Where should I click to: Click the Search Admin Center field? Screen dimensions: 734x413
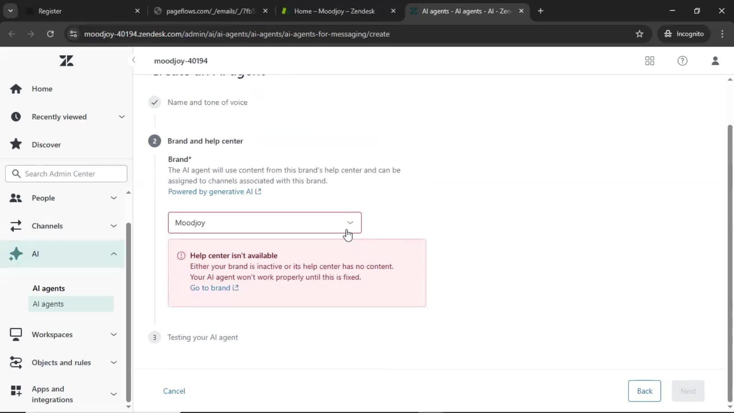(x=66, y=174)
